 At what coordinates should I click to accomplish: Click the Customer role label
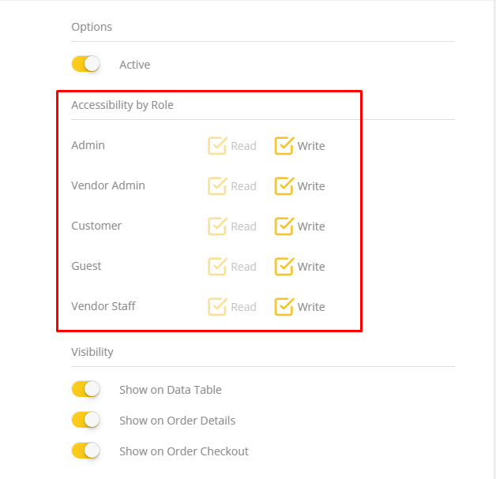click(x=96, y=226)
